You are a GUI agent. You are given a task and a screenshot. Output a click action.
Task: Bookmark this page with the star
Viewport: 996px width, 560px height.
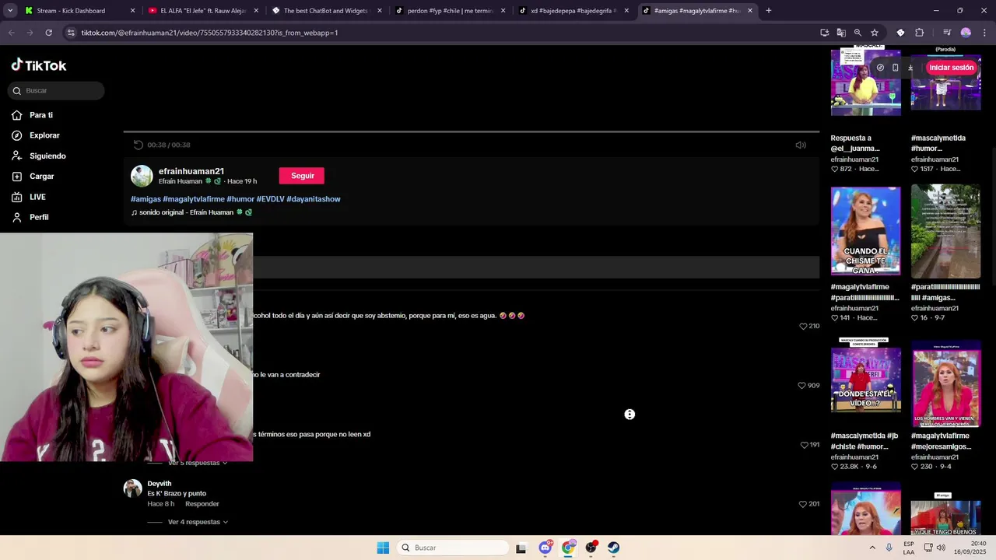(875, 33)
